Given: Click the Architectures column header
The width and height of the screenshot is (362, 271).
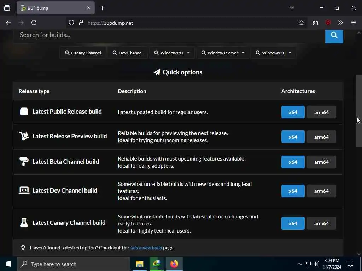Looking at the screenshot, I should click(298, 91).
